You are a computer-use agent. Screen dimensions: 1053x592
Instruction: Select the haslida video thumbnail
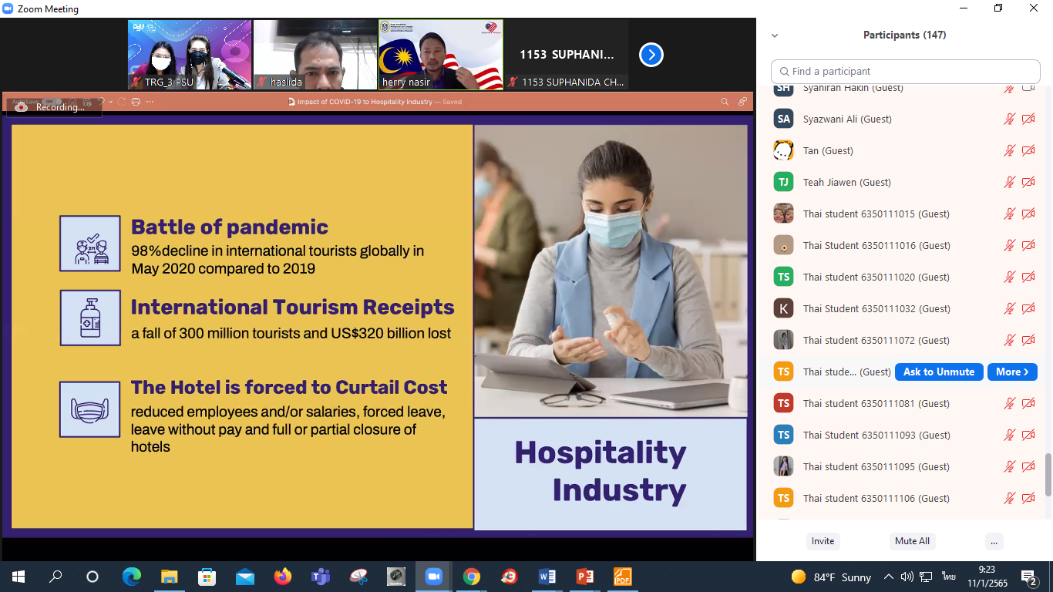tap(315, 55)
